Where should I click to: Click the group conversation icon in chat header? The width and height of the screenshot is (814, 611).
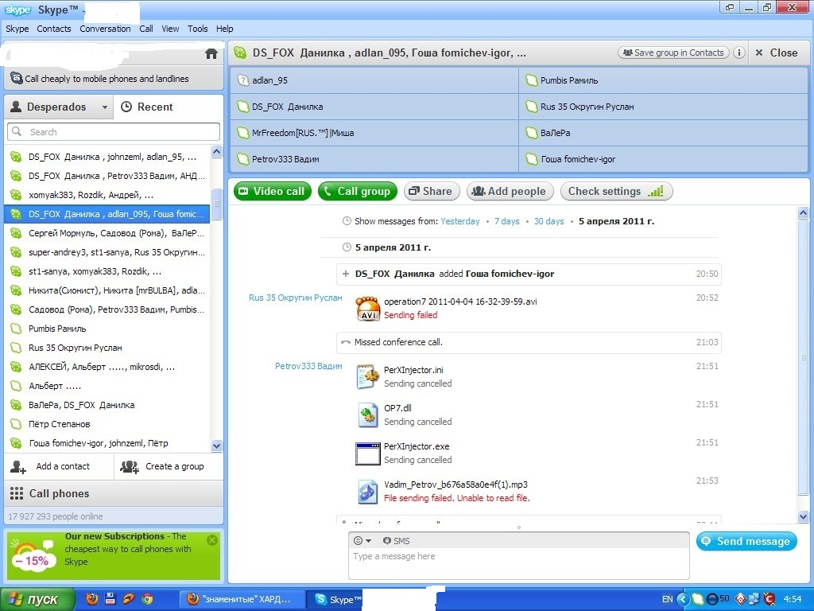click(240, 53)
